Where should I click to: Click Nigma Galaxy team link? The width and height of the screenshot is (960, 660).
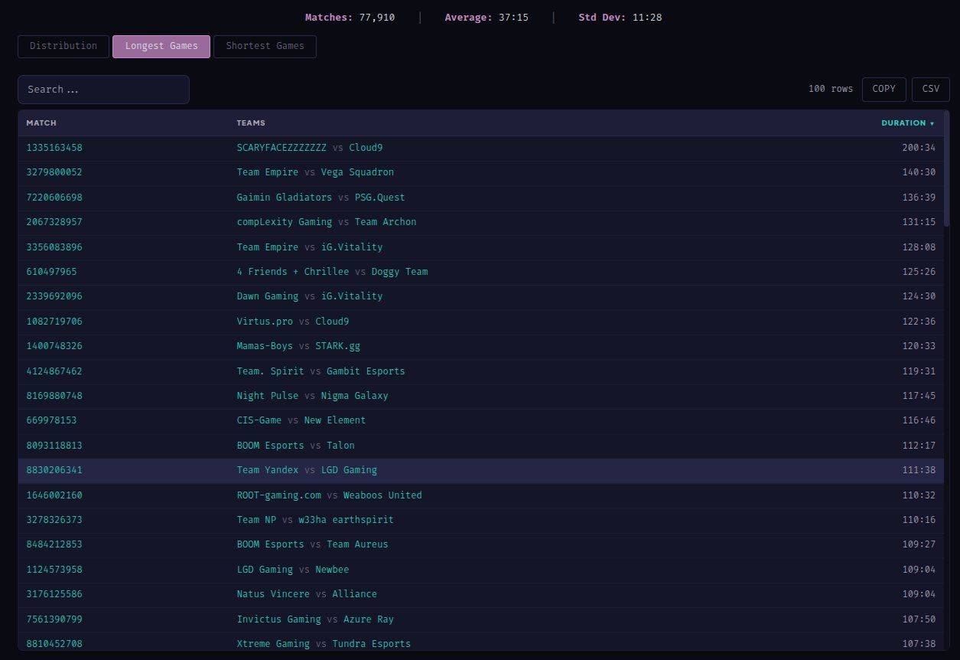(x=354, y=396)
